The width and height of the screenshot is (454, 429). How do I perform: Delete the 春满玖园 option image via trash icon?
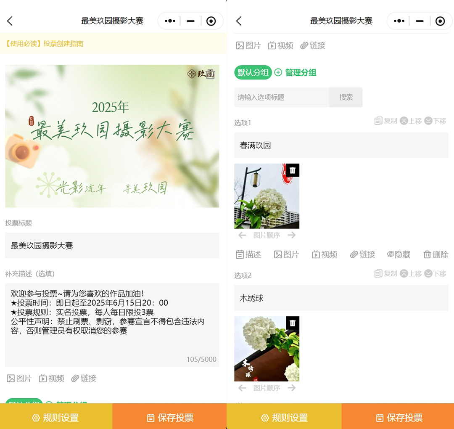(x=293, y=170)
